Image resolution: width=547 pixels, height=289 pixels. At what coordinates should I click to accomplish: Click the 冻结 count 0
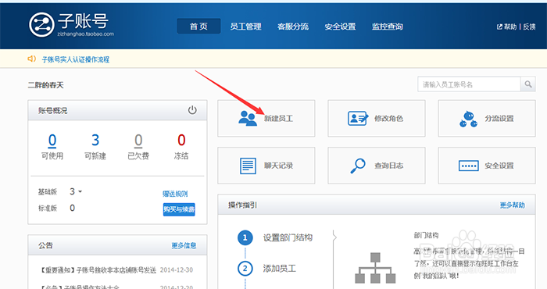(x=181, y=140)
